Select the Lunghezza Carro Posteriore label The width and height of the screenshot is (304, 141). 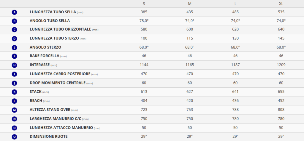click(60, 74)
